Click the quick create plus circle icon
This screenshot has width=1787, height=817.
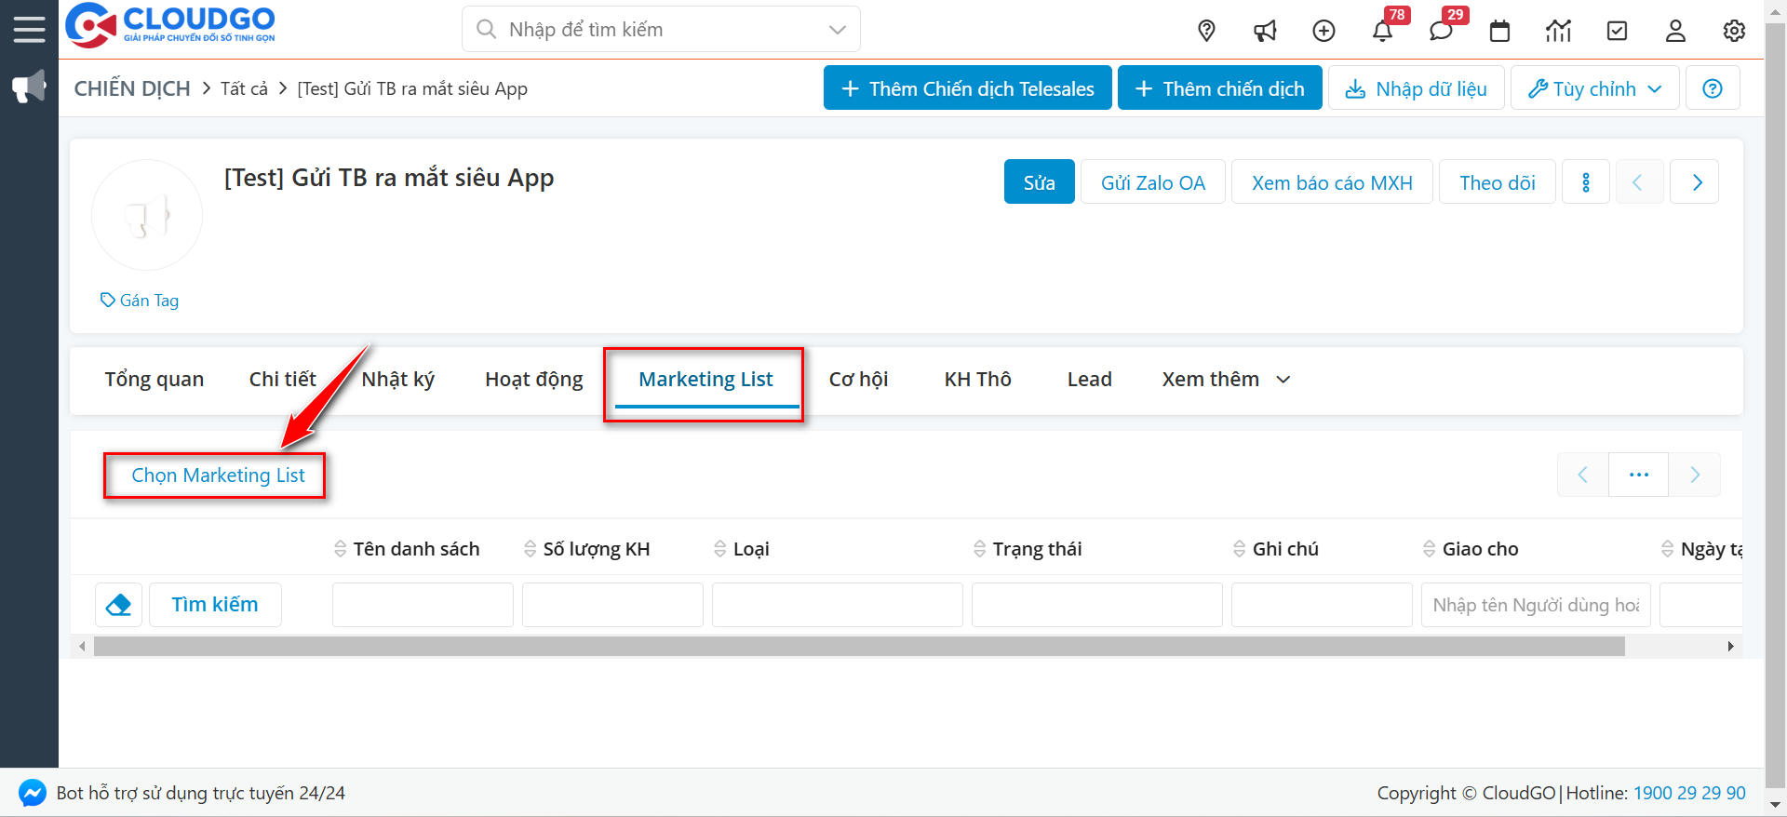click(x=1323, y=31)
